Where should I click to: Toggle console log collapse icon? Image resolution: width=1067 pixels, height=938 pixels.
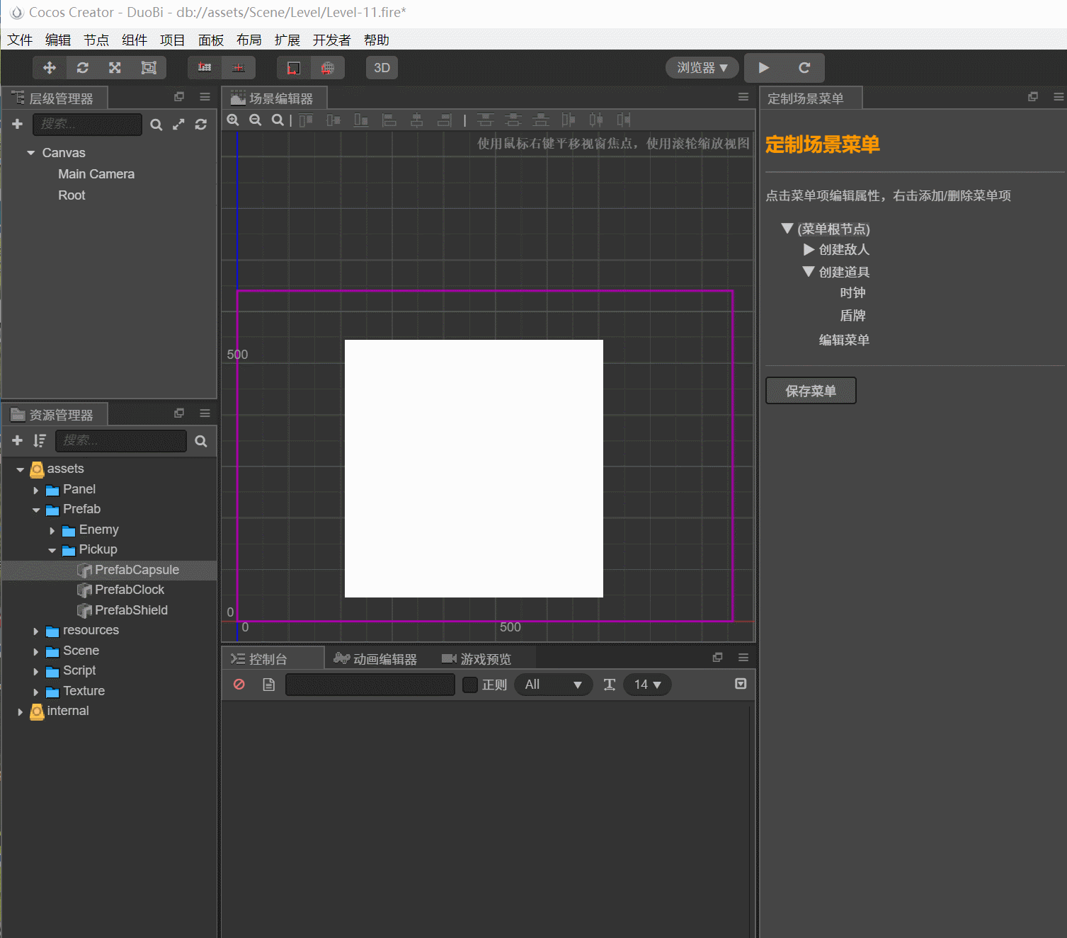[741, 684]
